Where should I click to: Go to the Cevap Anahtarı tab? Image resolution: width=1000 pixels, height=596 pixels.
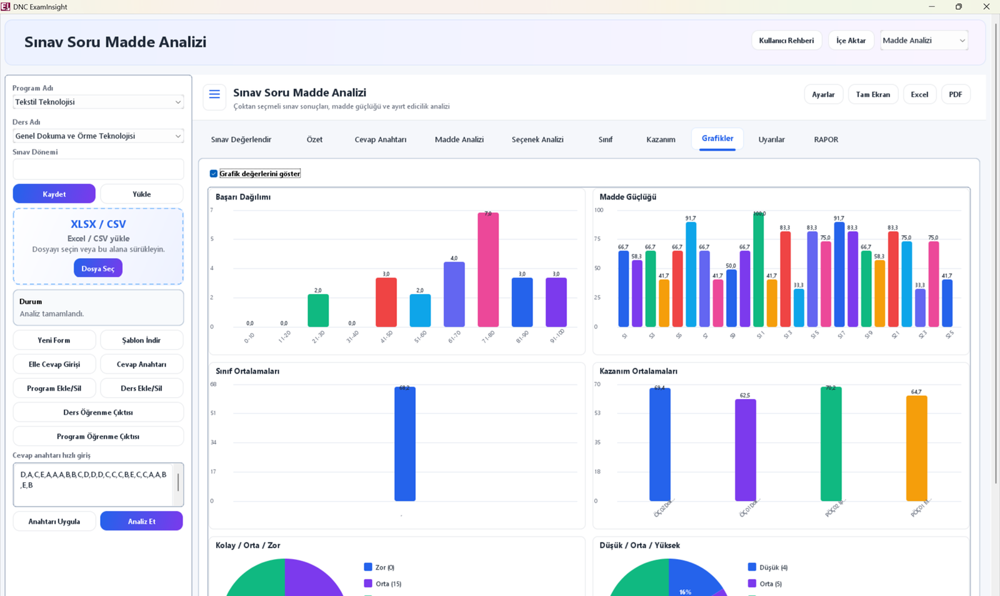[x=381, y=139]
